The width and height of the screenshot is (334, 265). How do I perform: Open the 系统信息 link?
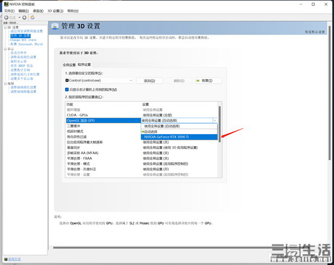coord(14,259)
